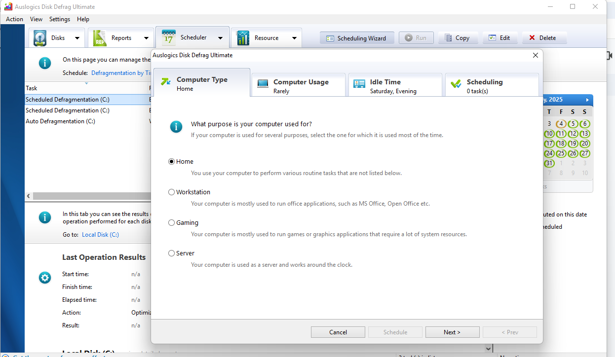Click the Disks toolbar icon
This screenshot has height=357, width=615.
[x=40, y=38]
